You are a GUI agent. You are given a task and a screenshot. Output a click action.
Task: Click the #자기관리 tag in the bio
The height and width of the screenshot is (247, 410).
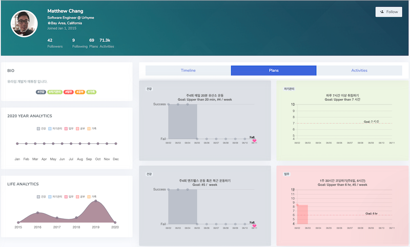pos(55,92)
